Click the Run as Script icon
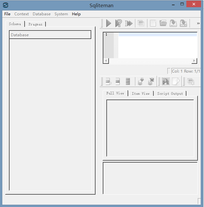This screenshot has height=207, width=204. pos(129,23)
